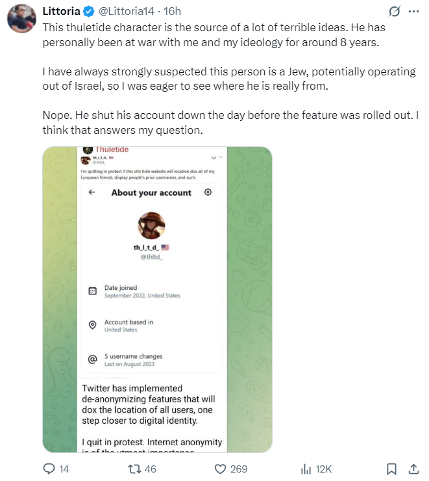Click the @ icon beside username changes
Screen dimensions: 429x481
coord(92,359)
